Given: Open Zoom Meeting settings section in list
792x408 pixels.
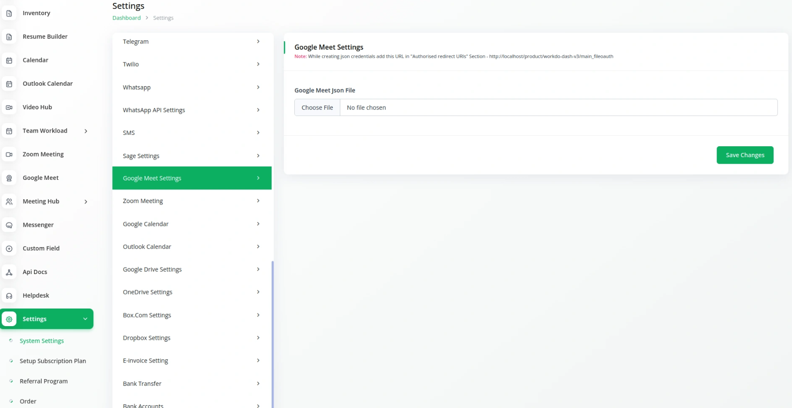Looking at the screenshot, I should [x=192, y=201].
